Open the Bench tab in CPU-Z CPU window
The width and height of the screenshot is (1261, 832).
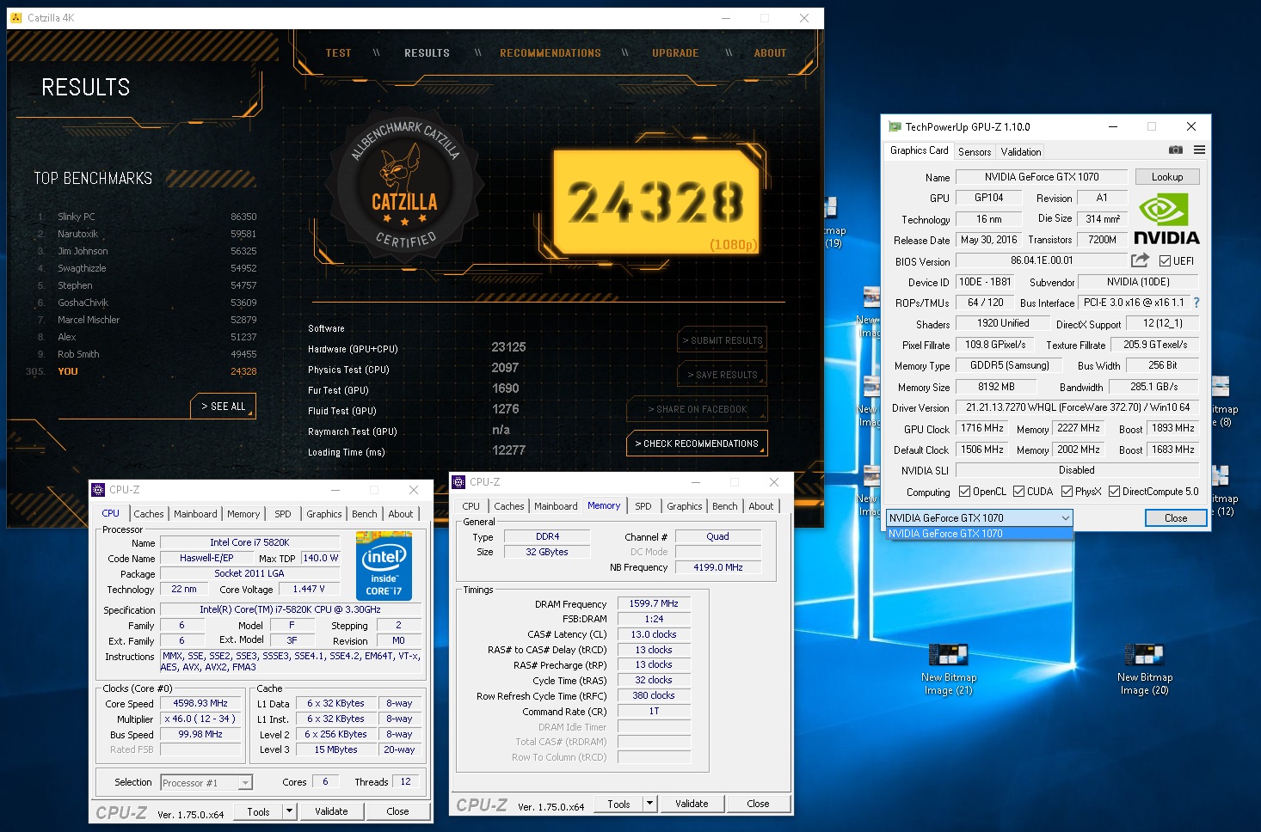[365, 514]
